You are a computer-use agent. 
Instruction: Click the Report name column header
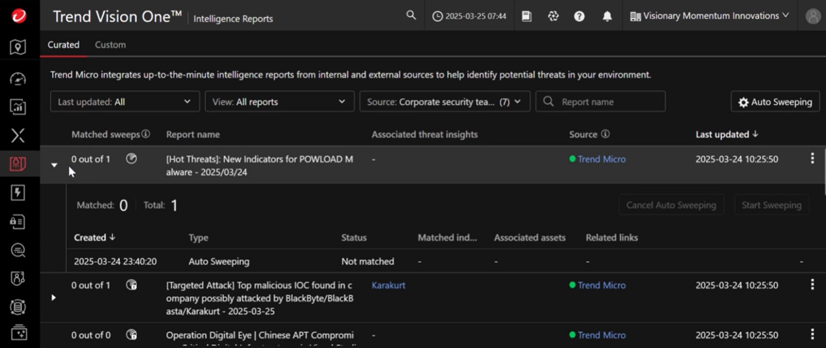pyautogui.click(x=193, y=134)
